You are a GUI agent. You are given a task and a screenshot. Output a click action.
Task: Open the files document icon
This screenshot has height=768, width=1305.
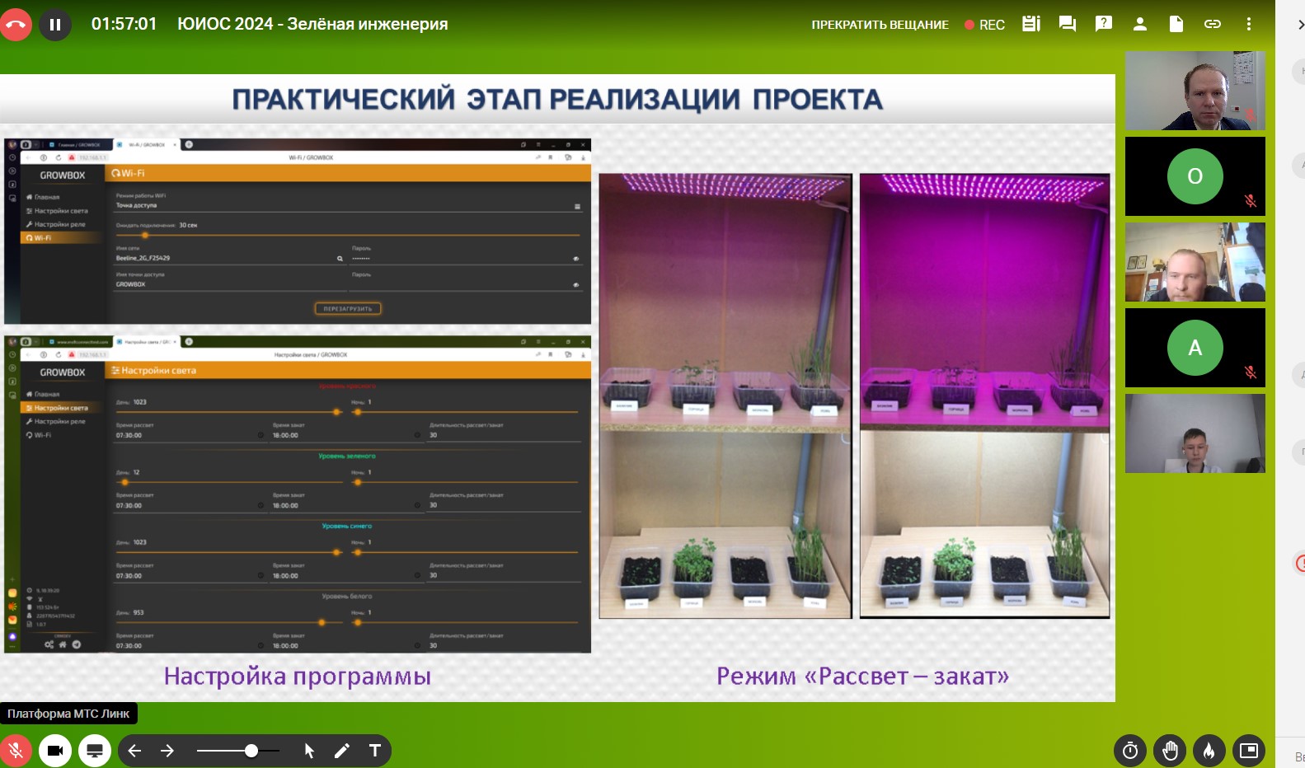pos(1176,24)
